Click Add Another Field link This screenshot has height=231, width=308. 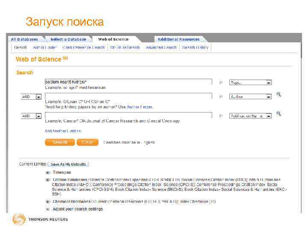click(63, 131)
